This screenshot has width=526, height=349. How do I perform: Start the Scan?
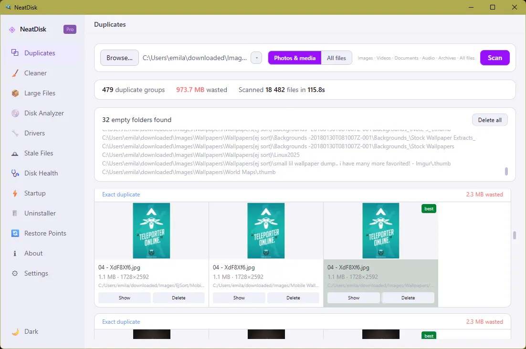[495, 58]
